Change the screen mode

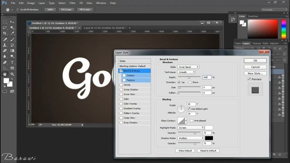[x=12, y=91]
